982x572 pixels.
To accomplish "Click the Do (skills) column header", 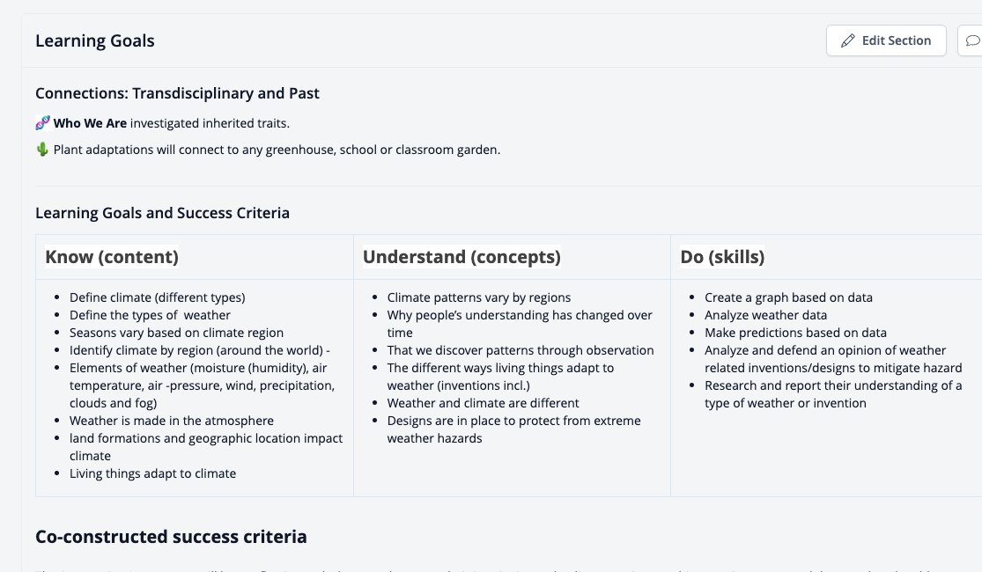I will [x=722, y=257].
